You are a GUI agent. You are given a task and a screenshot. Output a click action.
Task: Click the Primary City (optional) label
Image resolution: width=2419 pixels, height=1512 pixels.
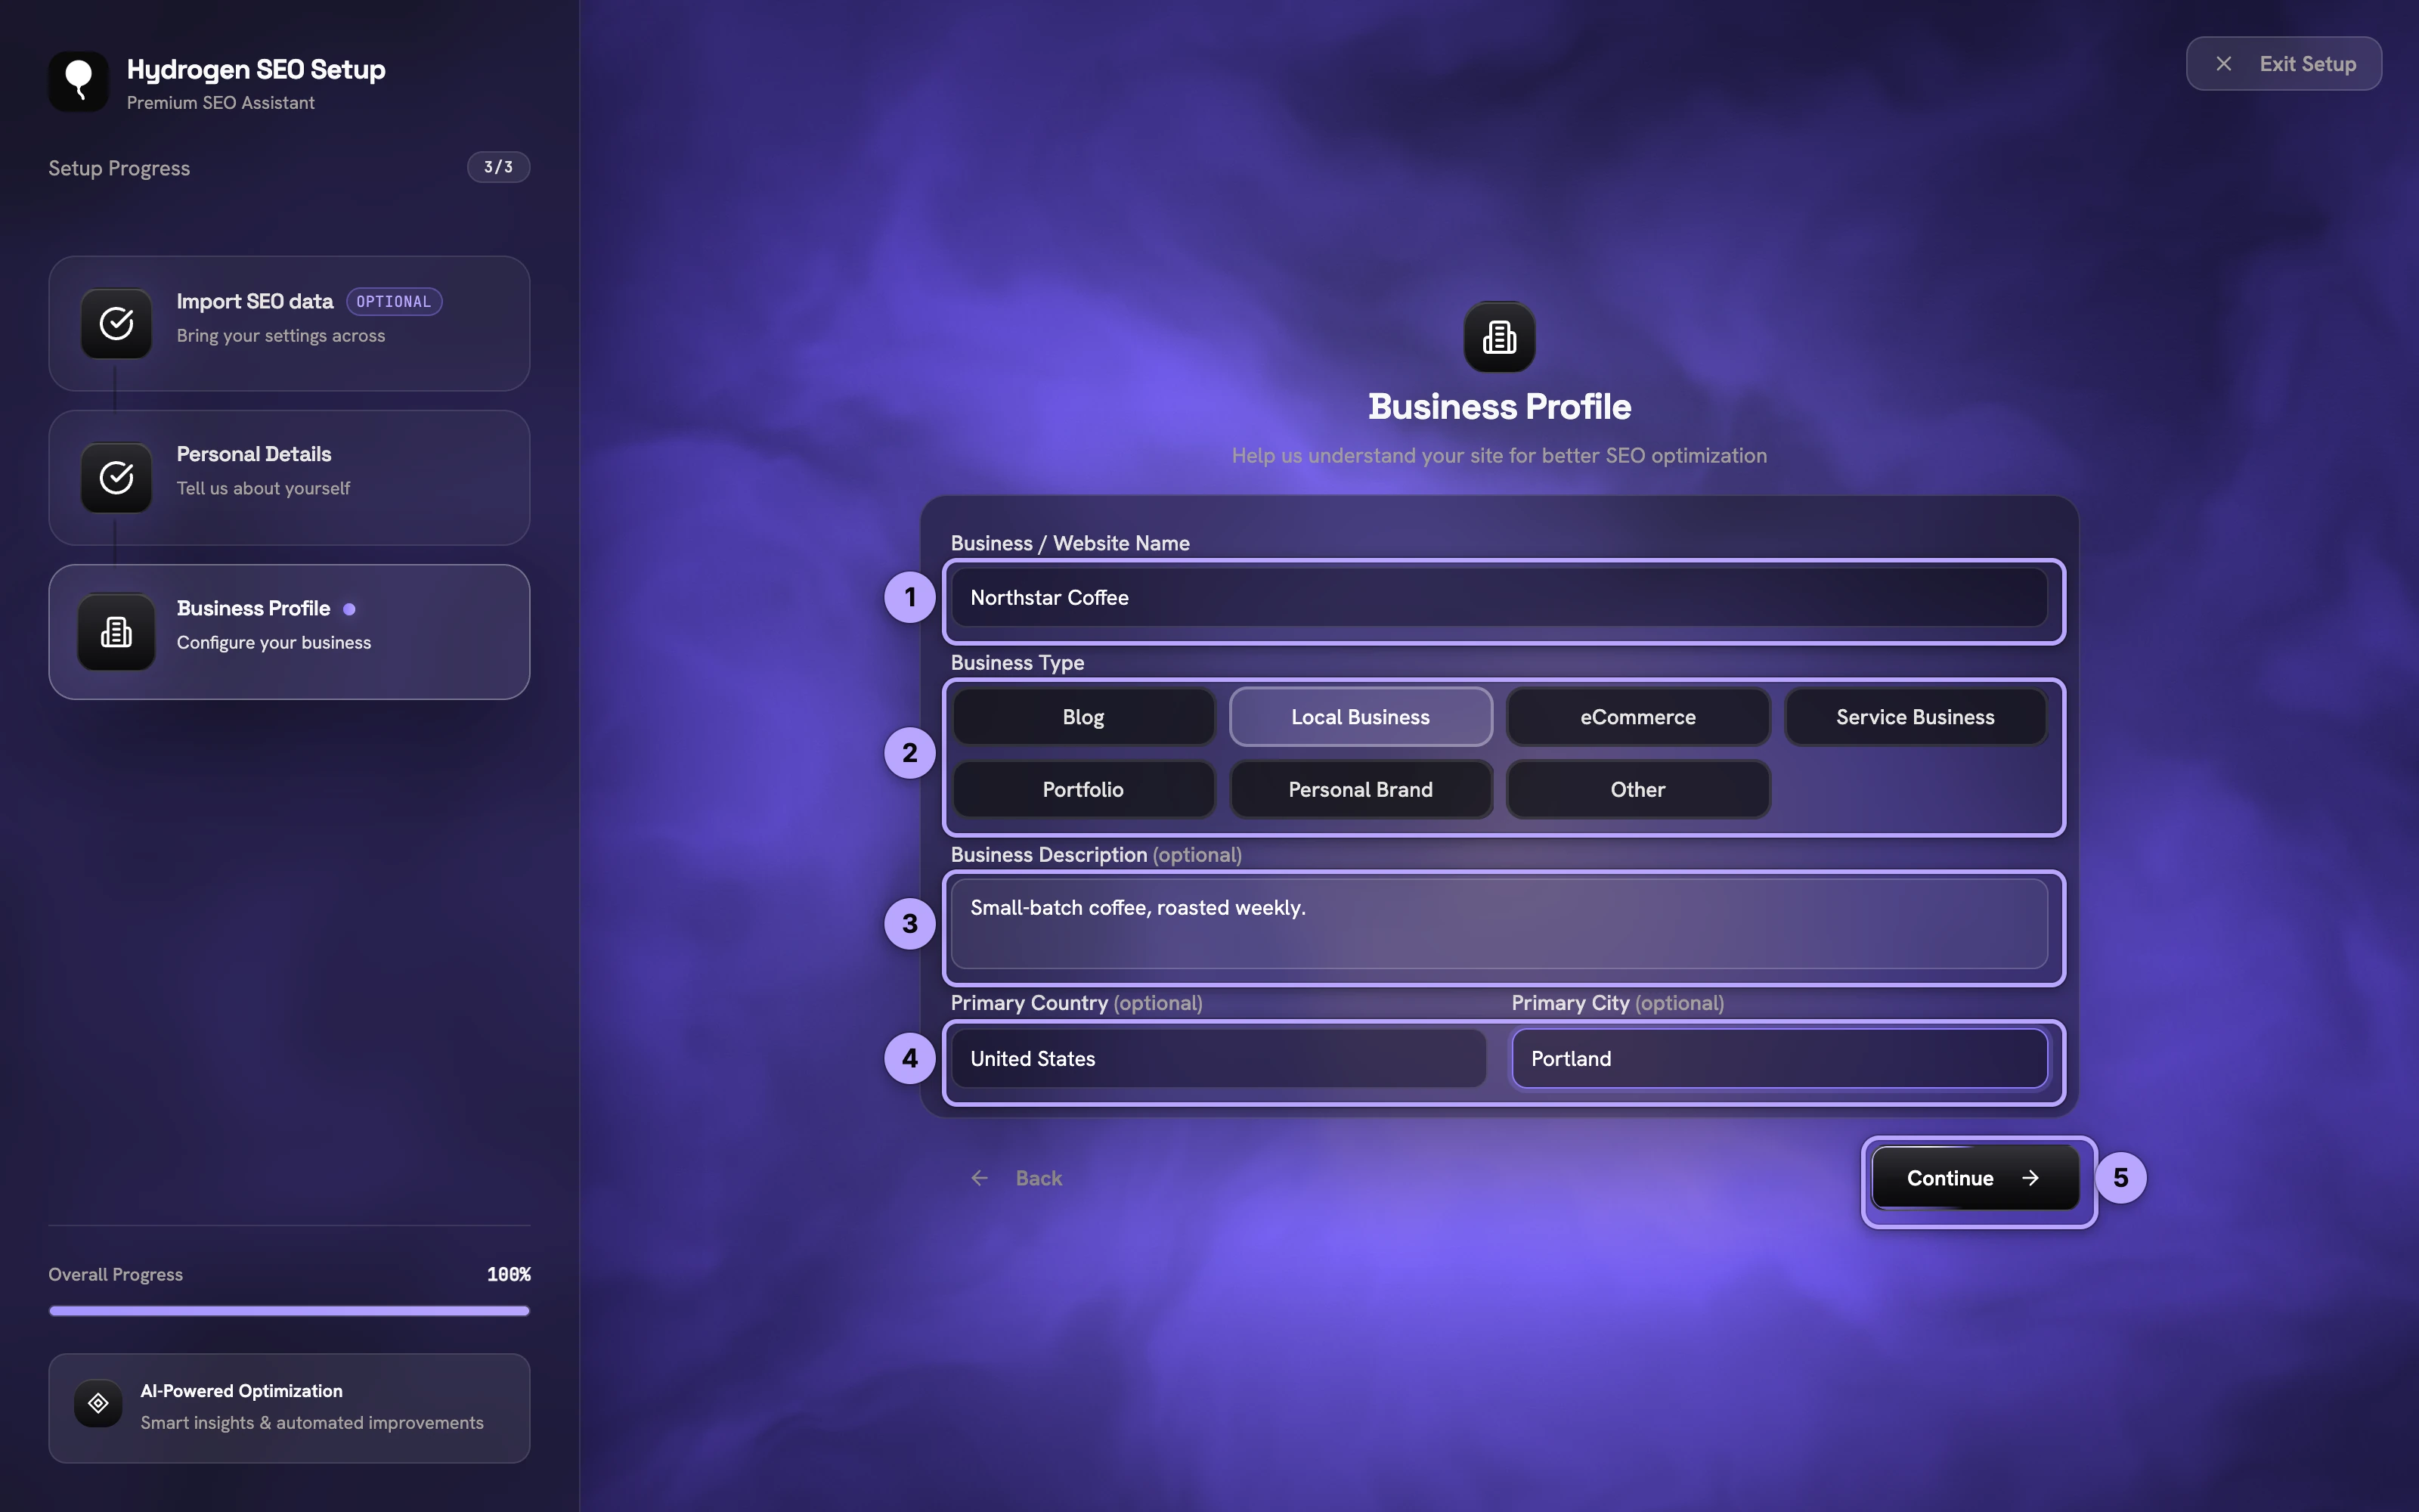click(1618, 1003)
